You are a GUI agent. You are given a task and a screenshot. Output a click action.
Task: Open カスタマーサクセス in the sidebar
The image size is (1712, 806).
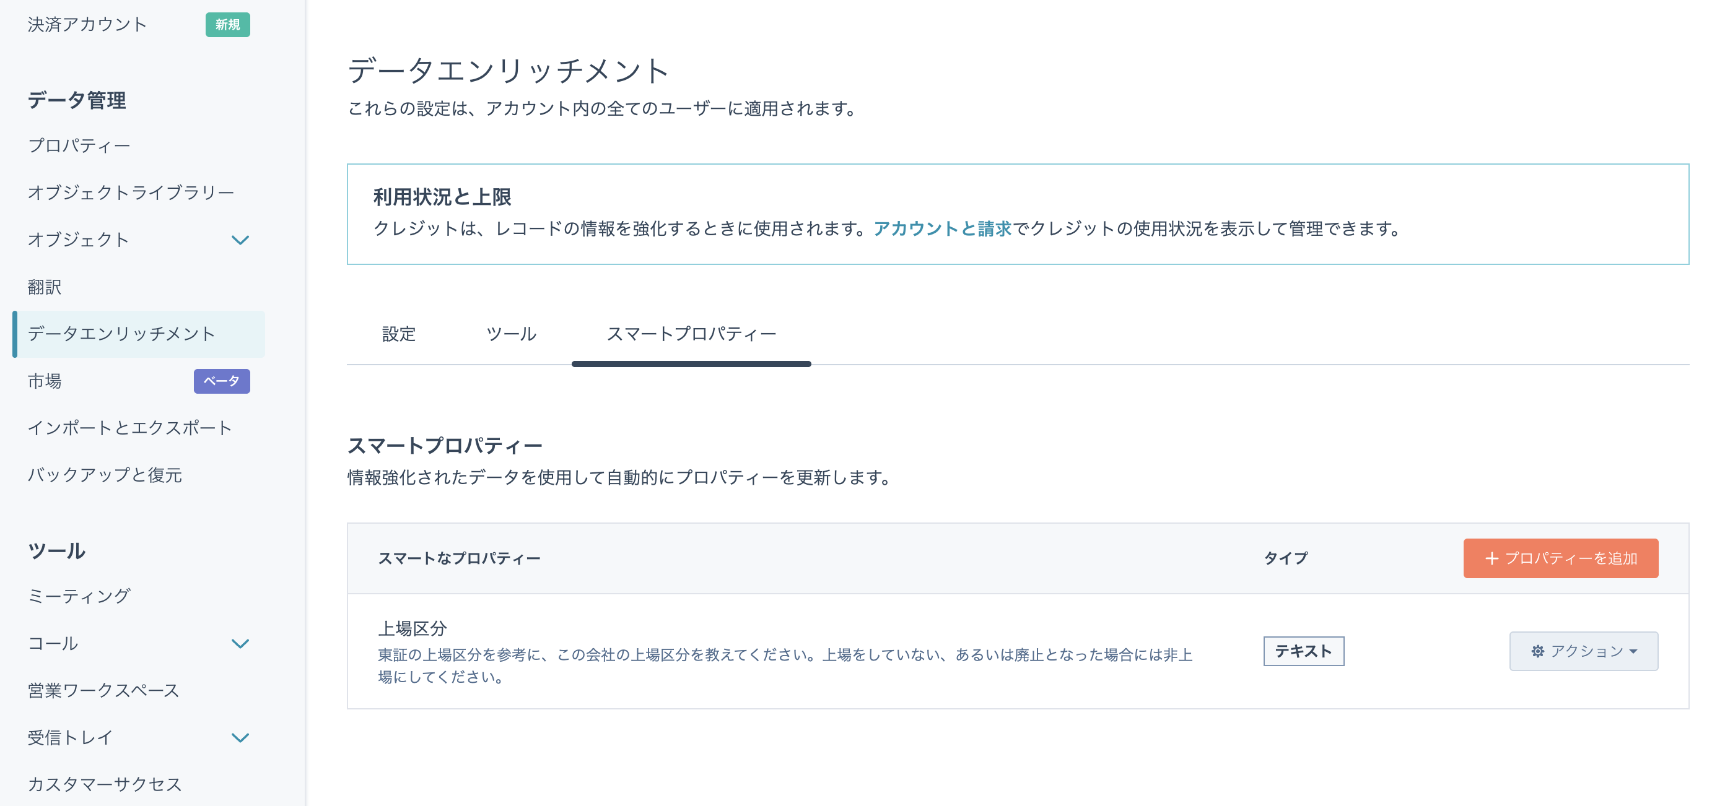click(104, 784)
